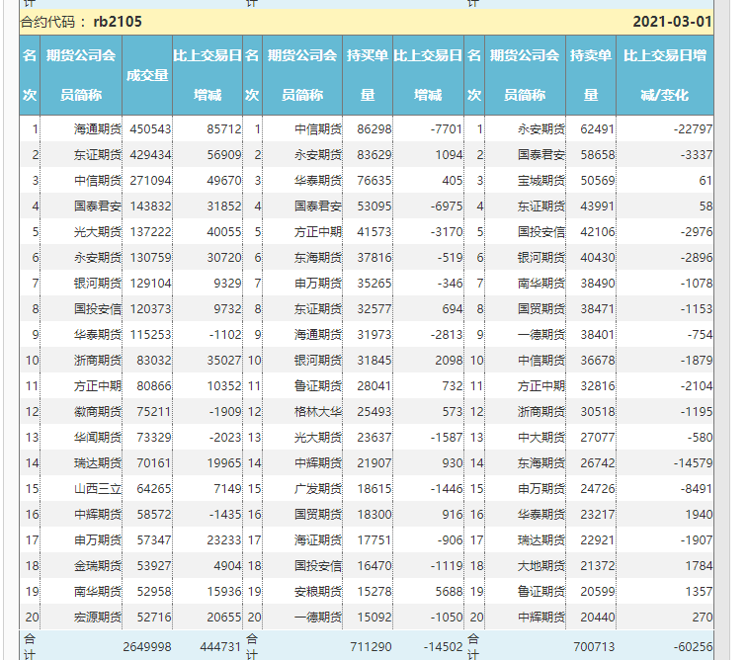Click 宏源期货 in volume ranking
Image resolution: width=747 pixels, height=660 pixels.
[x=98, y=618]
